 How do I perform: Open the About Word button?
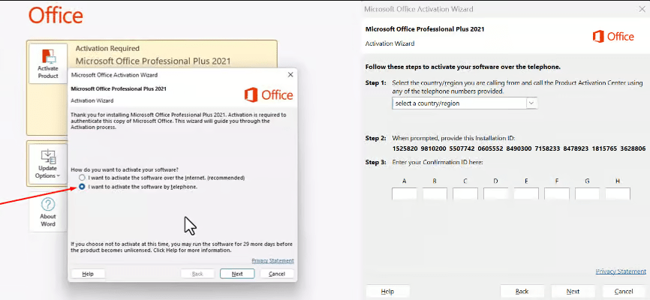[x=48, y=213]
